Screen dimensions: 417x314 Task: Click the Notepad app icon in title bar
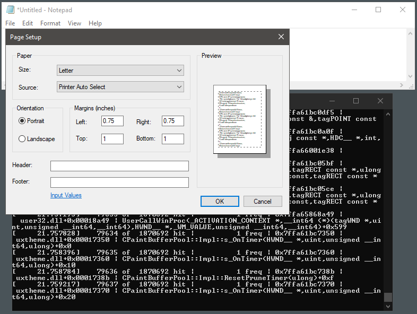(x=11, y=10)
